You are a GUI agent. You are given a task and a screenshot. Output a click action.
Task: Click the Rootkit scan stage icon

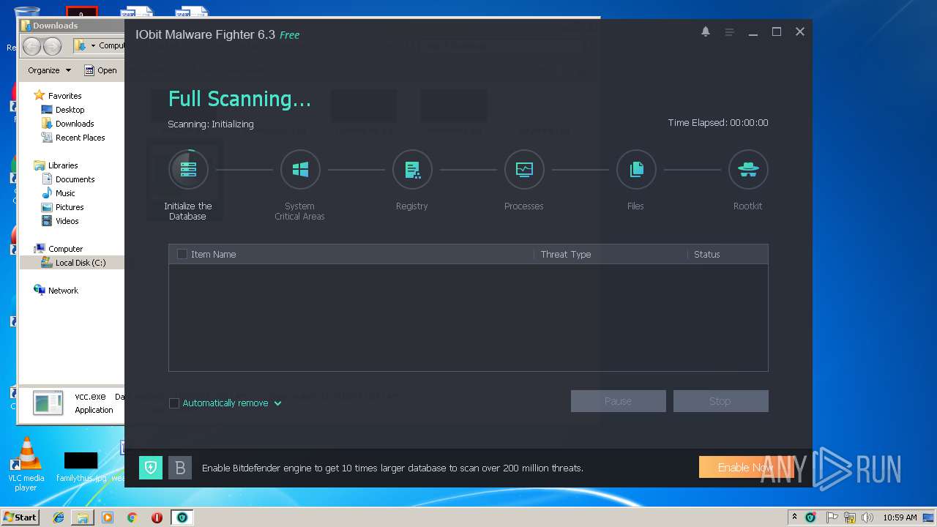pyautogui.click(x=748, y=169)
